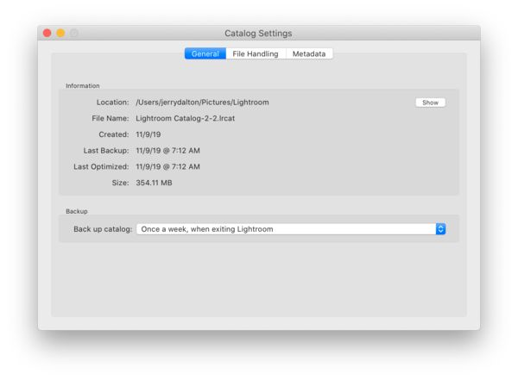Click the Last Backup: label
This screenshot has width=518, height=380.
(x=106, y=151)
